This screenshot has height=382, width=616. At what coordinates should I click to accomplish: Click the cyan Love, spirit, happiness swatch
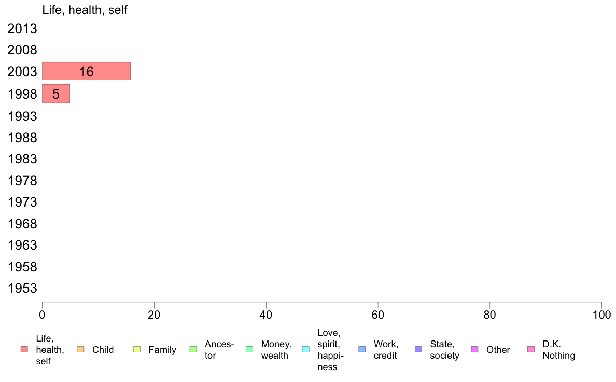(306, 349)
